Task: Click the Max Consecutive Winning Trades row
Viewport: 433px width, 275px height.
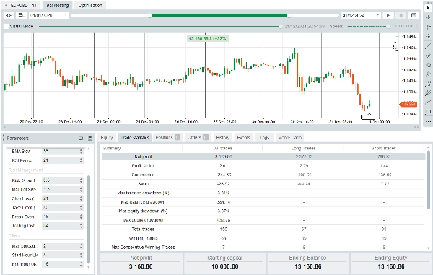Action: [263, 247]
